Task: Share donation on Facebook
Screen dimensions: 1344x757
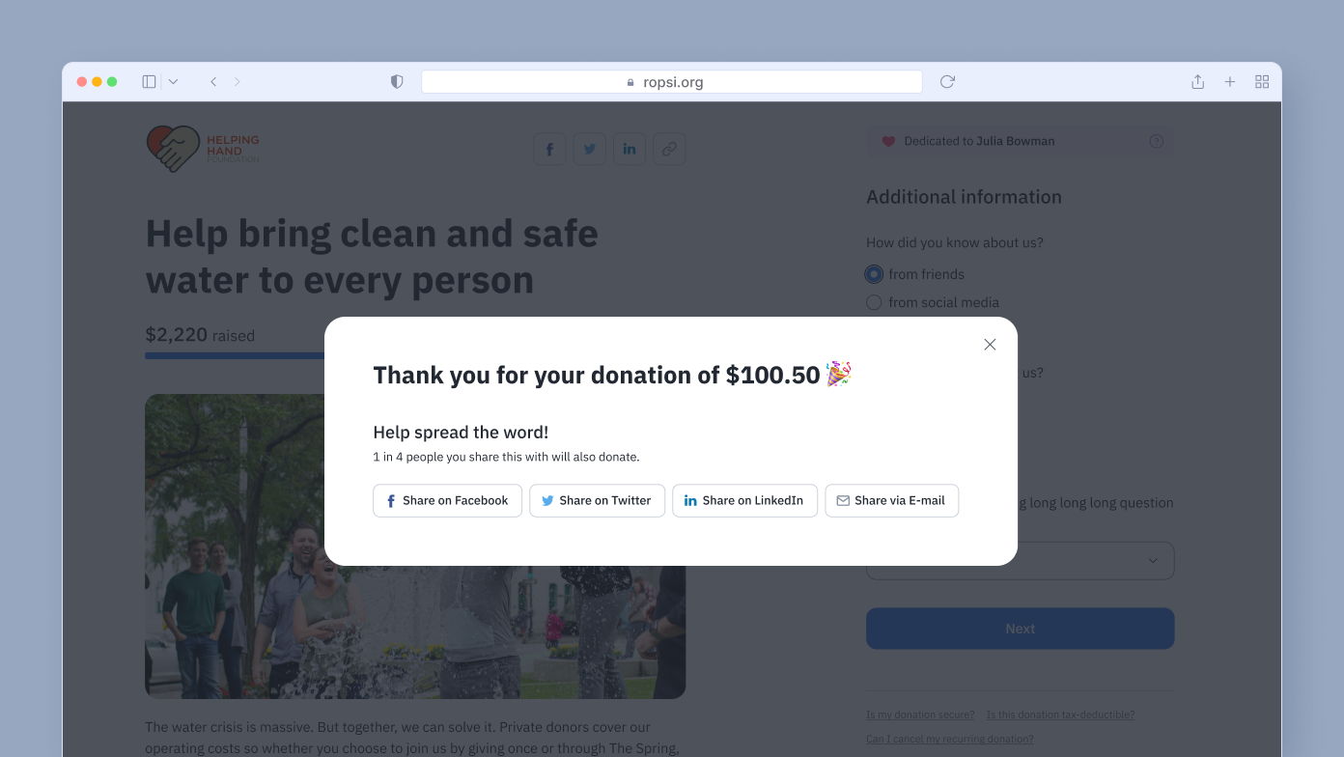Action: (448, 500)
